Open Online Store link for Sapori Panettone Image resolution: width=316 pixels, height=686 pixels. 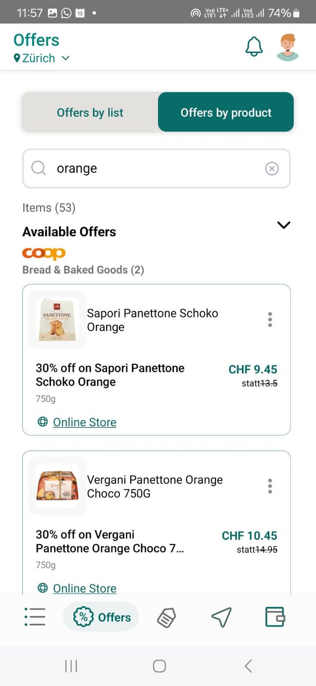pos(84,422)
